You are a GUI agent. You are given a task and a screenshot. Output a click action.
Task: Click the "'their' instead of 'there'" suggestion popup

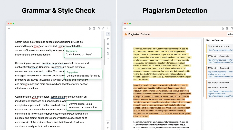(83, 53)
